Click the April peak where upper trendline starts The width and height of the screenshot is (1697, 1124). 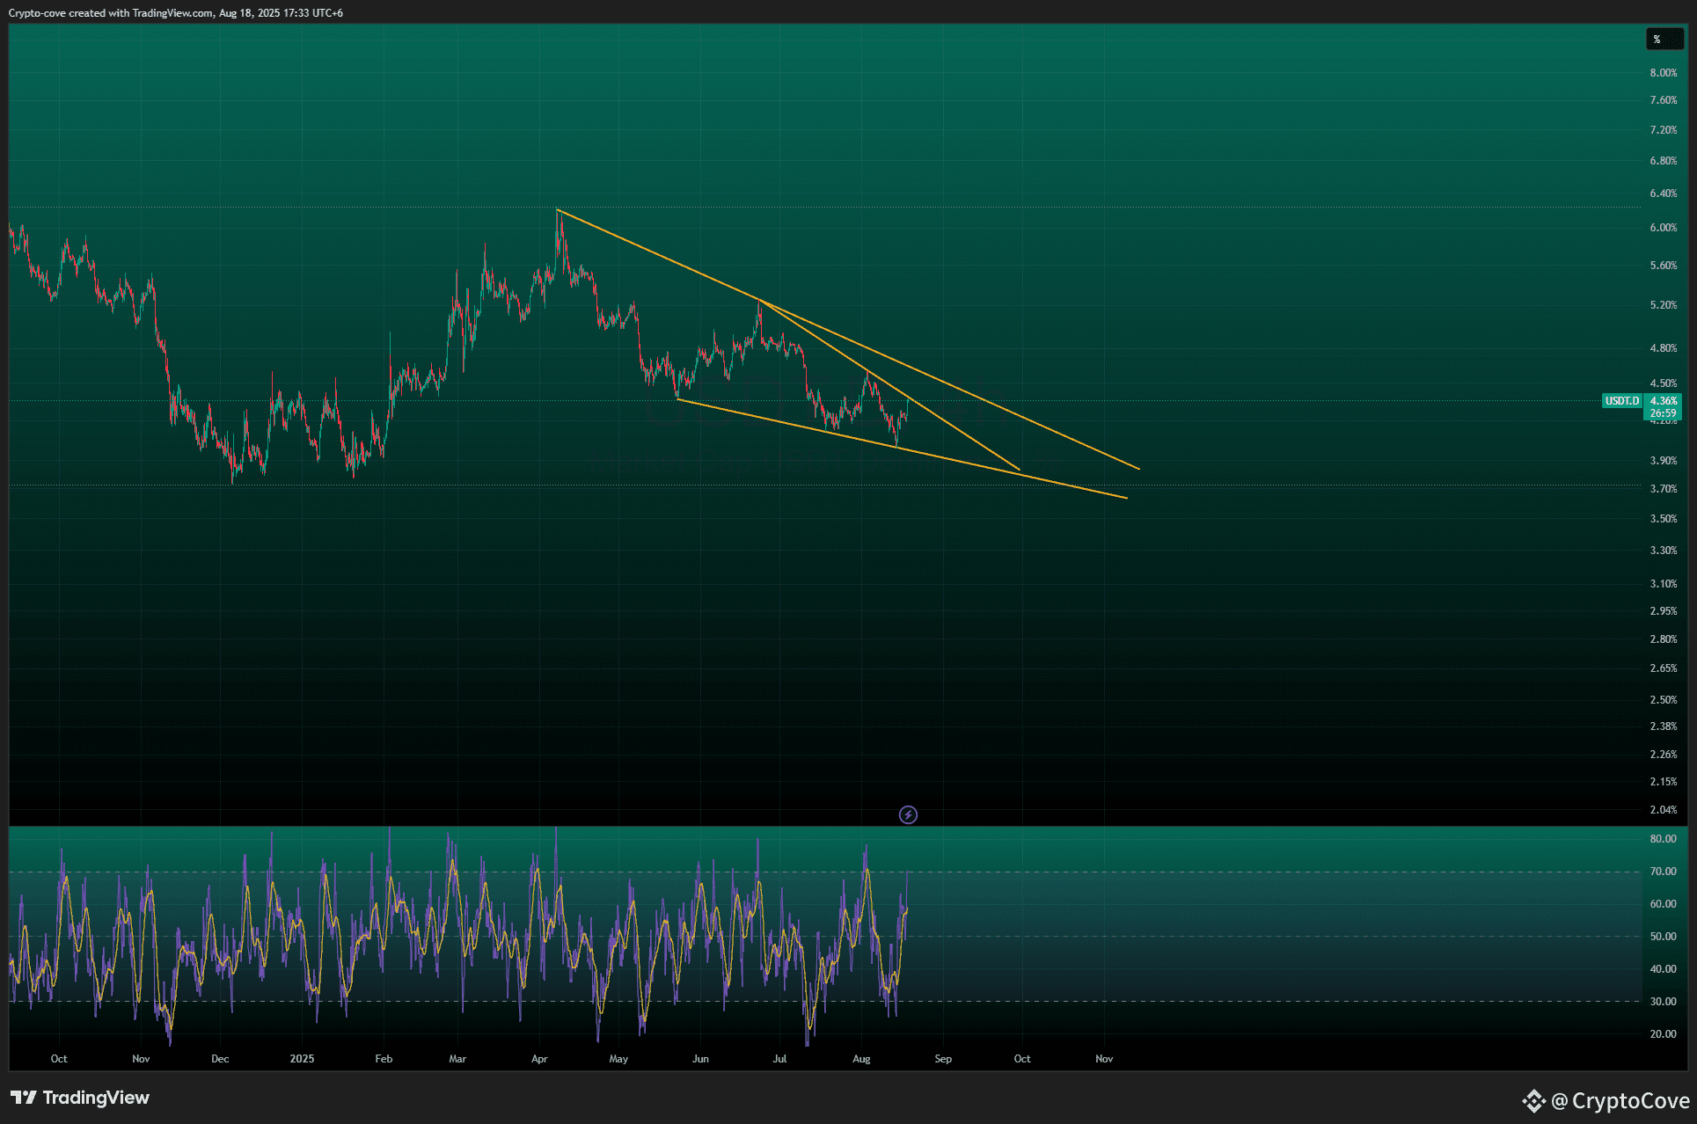click(558, 210)
